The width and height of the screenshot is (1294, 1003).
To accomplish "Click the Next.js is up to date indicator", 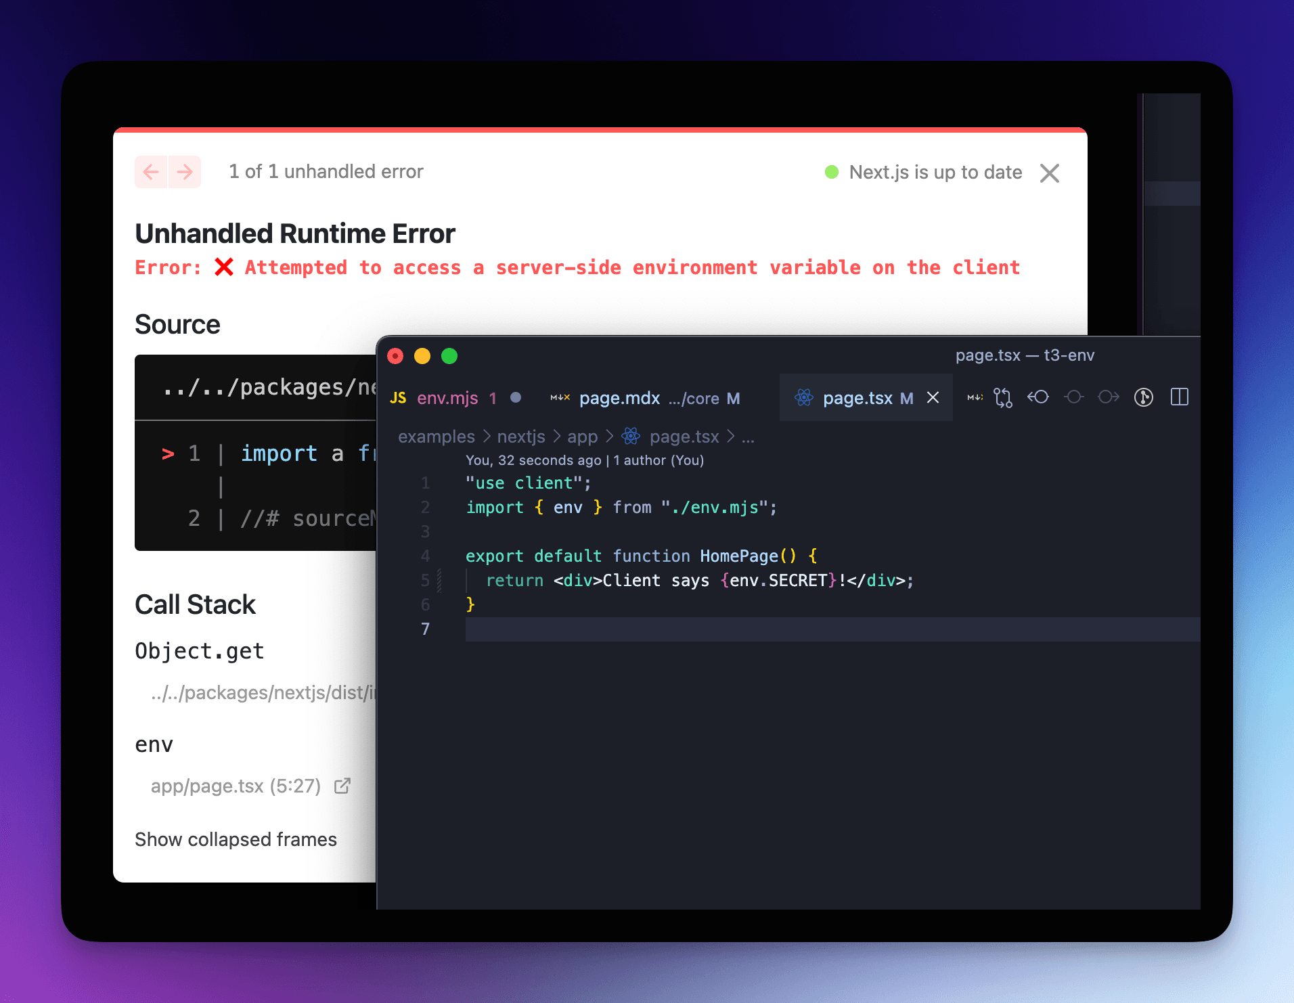I will 923,173.
